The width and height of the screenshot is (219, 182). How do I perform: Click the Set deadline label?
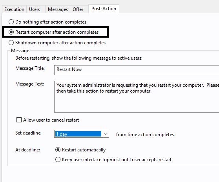pyautogui.click(x=29, y=133)
